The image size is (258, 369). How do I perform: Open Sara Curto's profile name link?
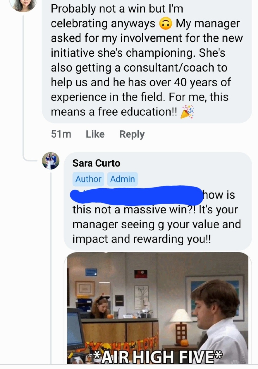click(x=96, y=163)
